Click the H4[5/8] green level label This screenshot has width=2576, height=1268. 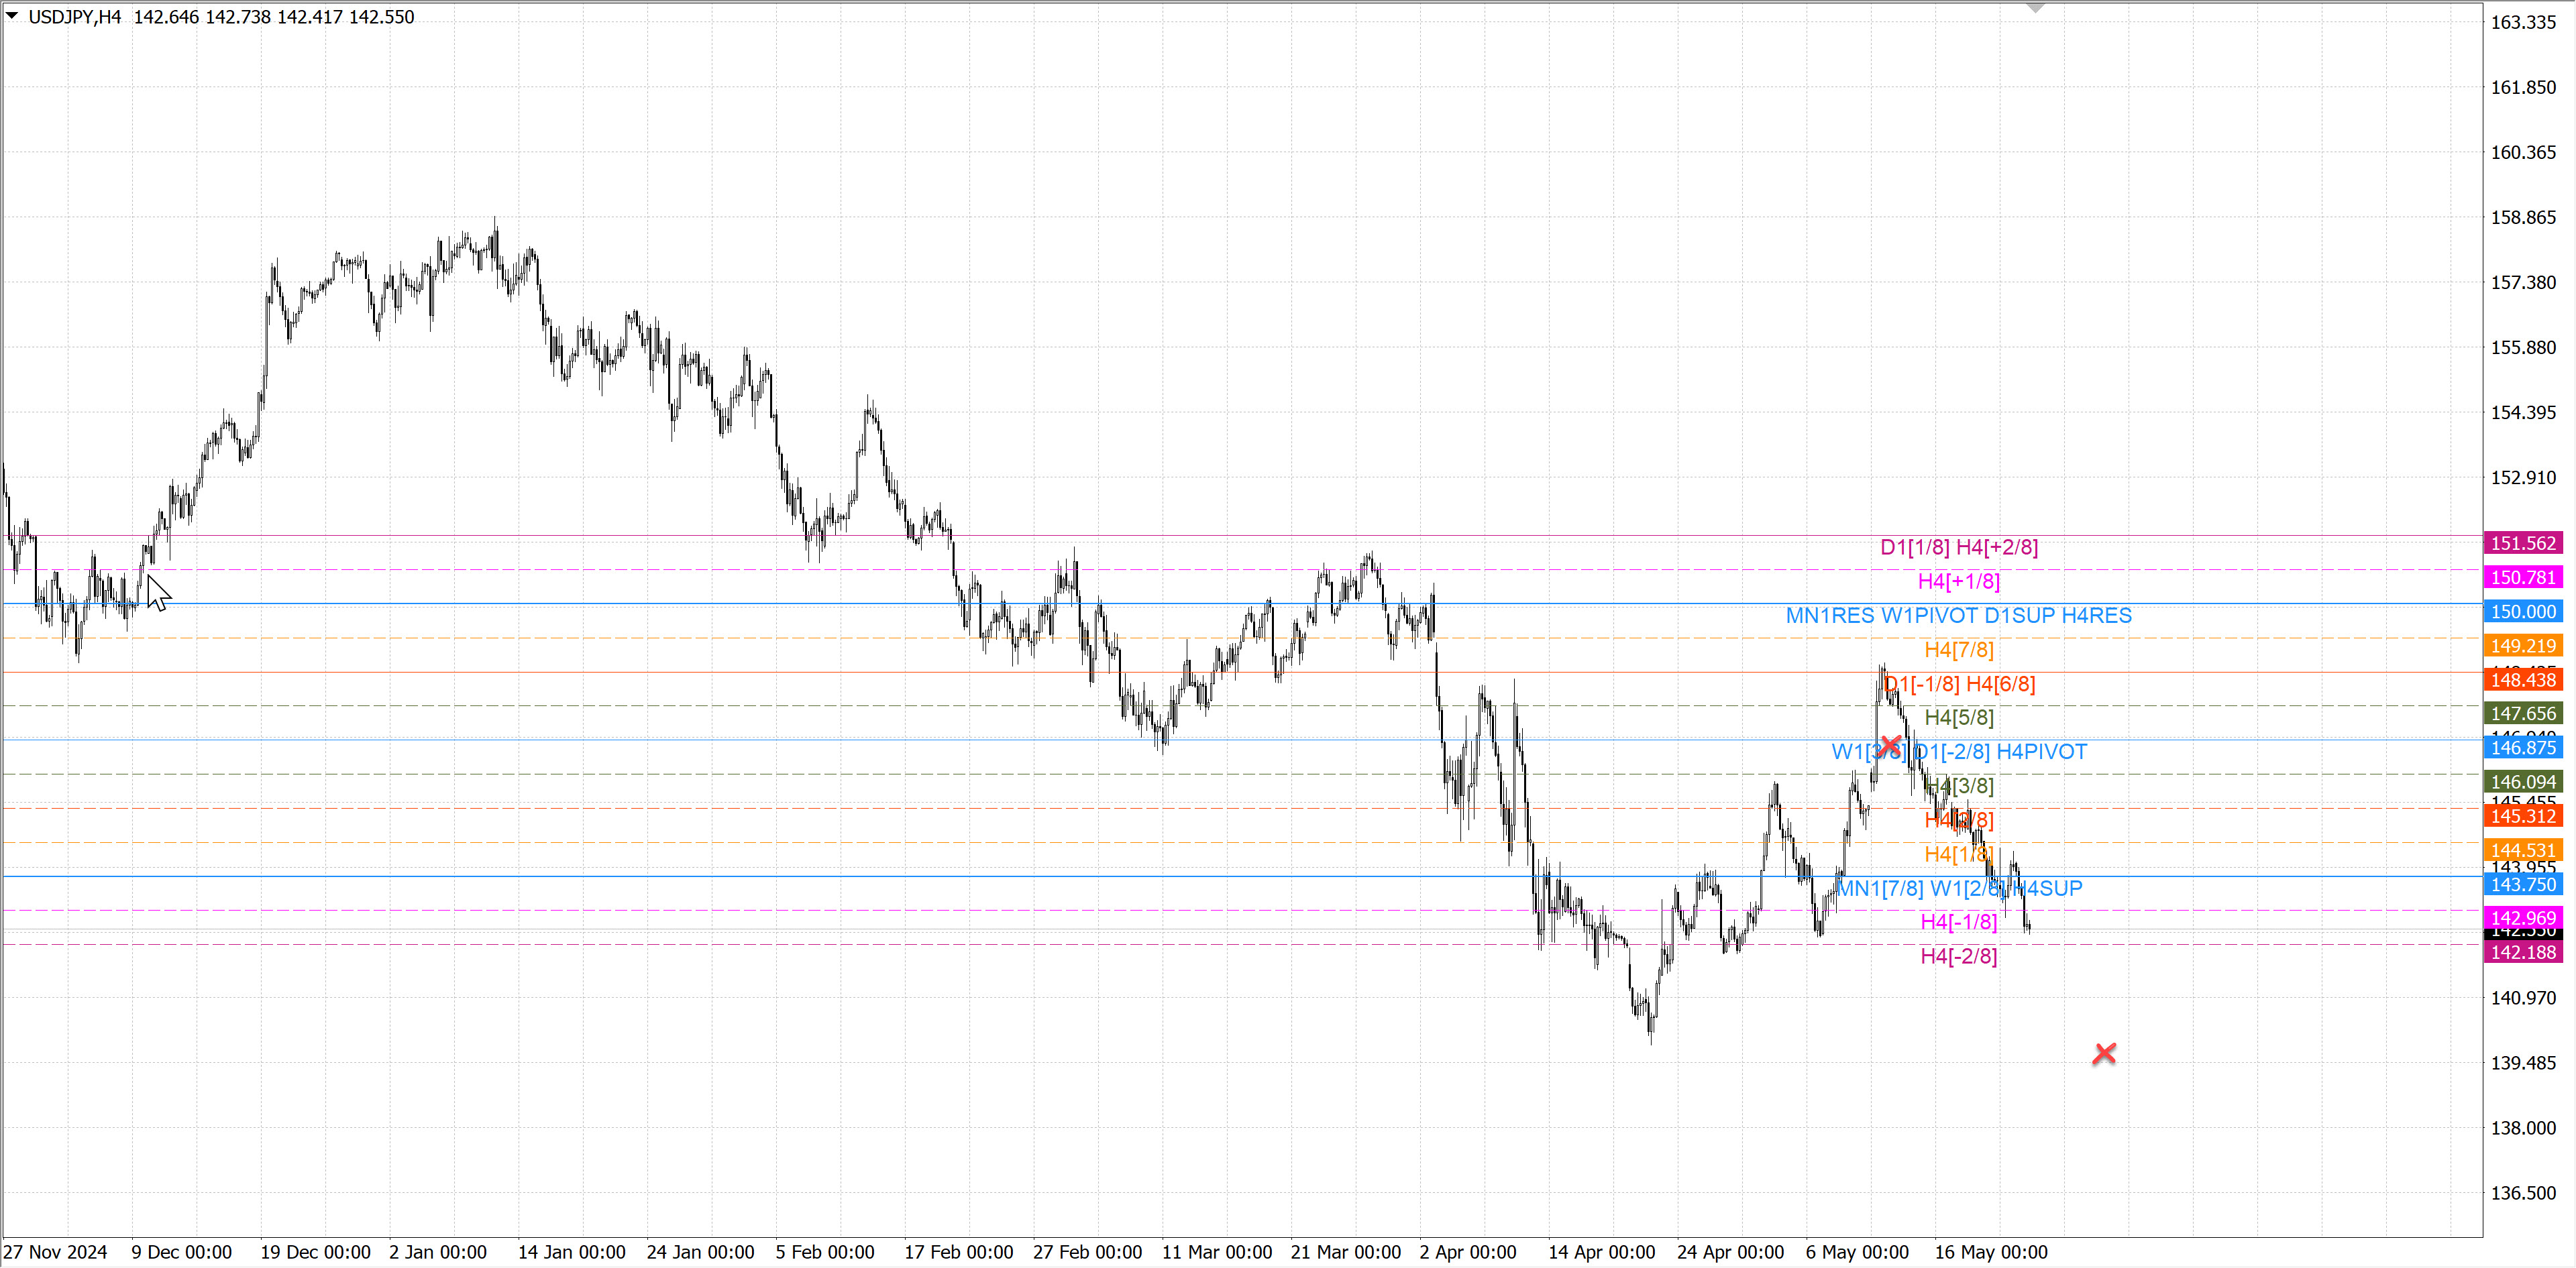point(1958,717)
